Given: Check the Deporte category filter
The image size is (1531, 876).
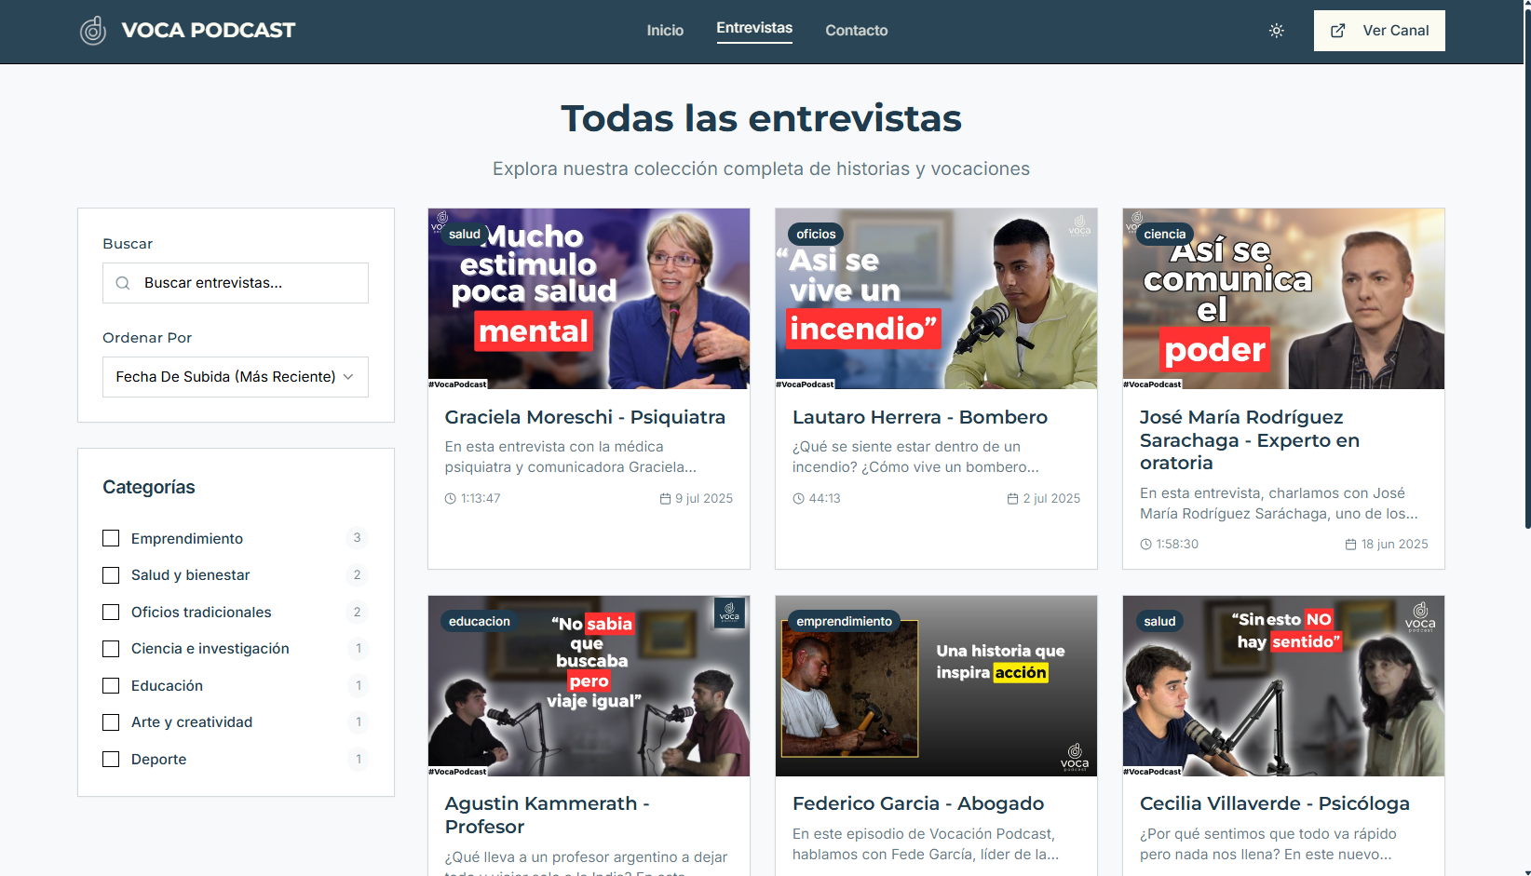Looking at the screenshot, I should click(111, 759).
